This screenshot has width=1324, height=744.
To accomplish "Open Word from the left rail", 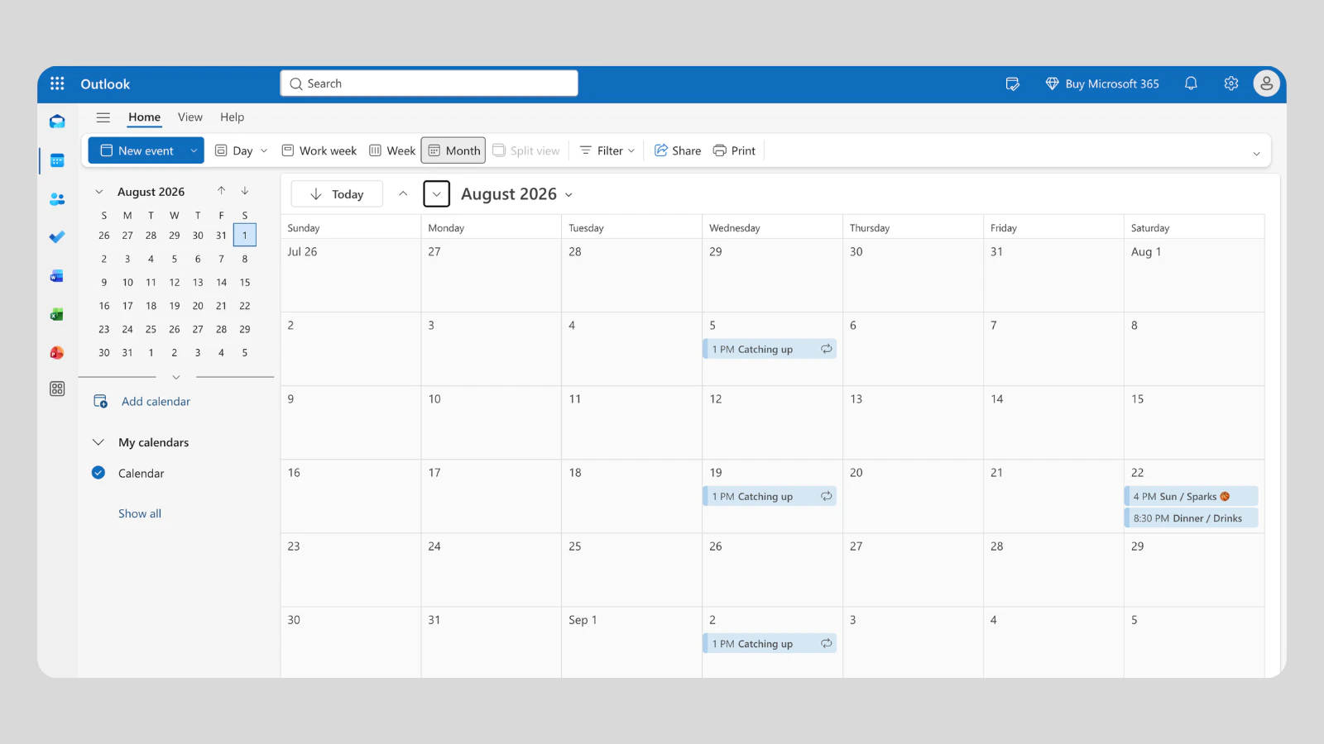I will [x=57, y=276].
